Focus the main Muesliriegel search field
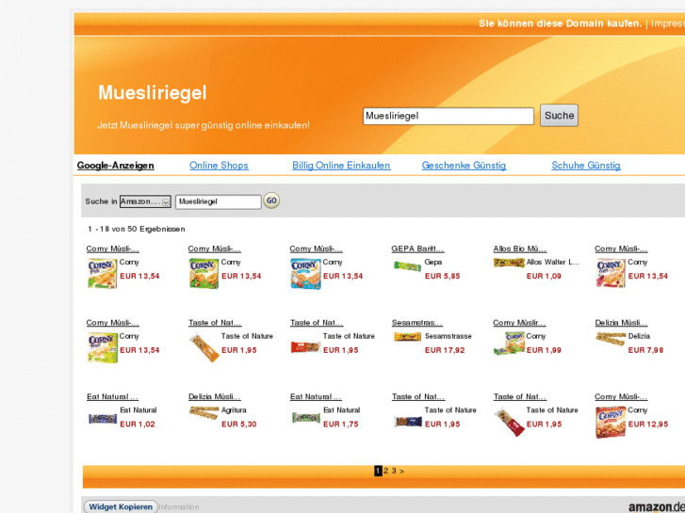The height and width of the screenshot is (513, 685). click(449, 116)
